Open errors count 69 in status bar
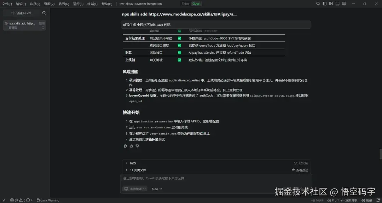The height and width of the screenshot is (203, 382). pyautogui.click(x=14, y=200)
